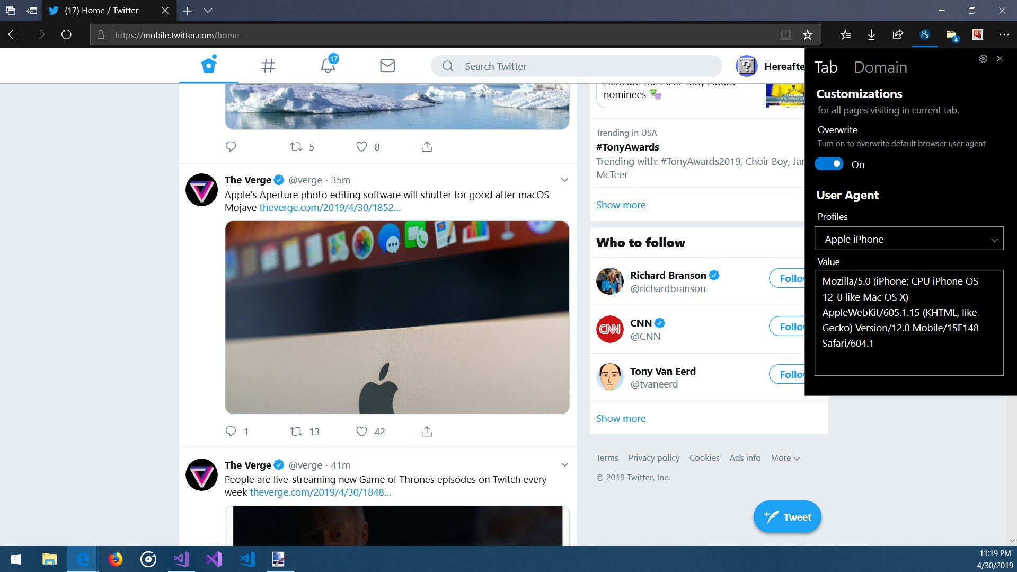The image size is (1017, 572).
Task: Open the taskbar clock and date
Action: point(995,559)
